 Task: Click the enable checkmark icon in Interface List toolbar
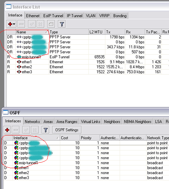[x=32, y=24]
